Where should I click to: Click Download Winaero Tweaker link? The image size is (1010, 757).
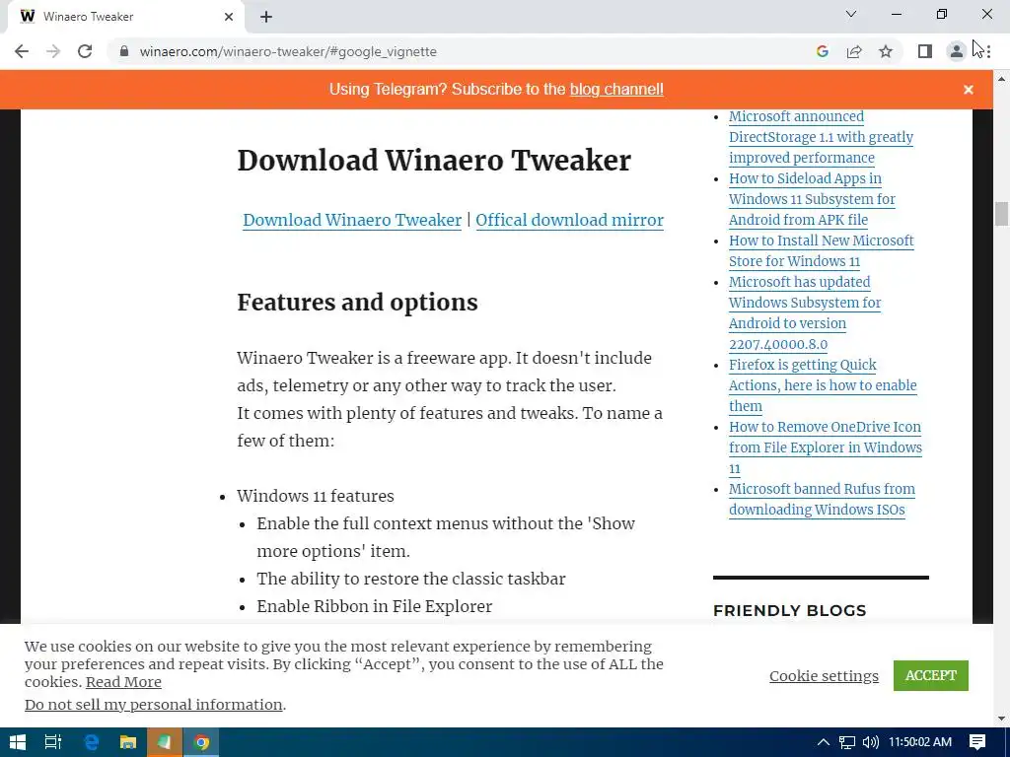(352, 220)
